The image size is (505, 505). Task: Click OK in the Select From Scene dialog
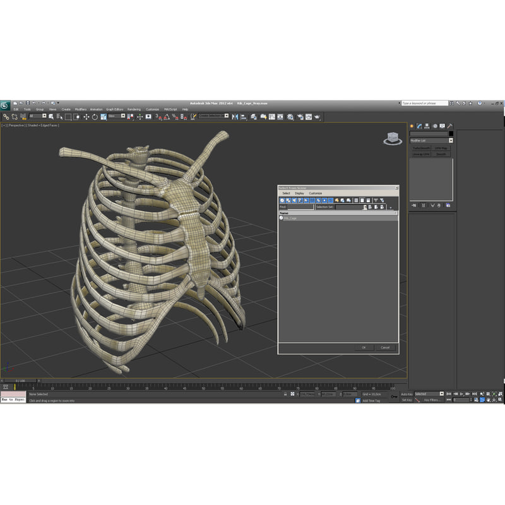pos(364,347)
